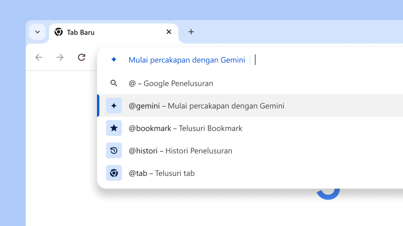Reload the page
Viewport: 403px width, 226px height.
(x=82, y=57)
